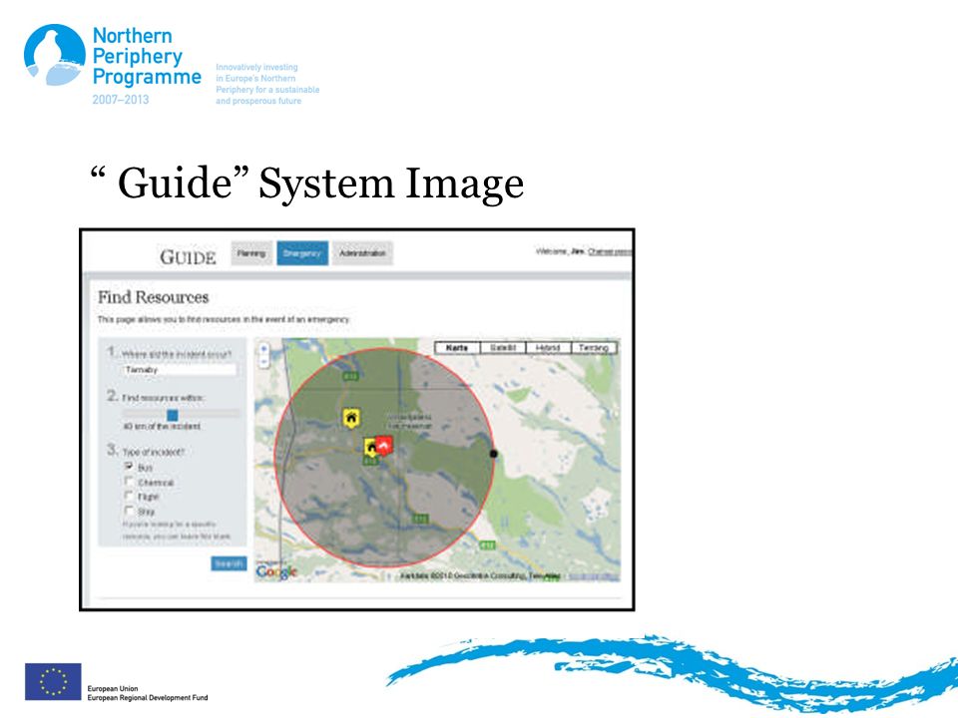Image resolution: width=958 pixels, height=718 pixels.
Task: Click the blue Search button
Action: pyautogui.click(x=229, y=562)
